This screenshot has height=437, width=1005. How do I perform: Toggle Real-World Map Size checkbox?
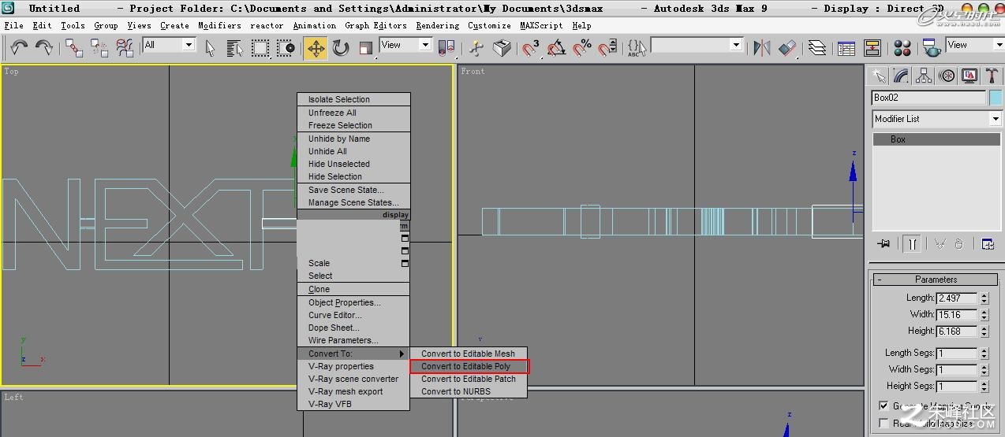(884, 423)
